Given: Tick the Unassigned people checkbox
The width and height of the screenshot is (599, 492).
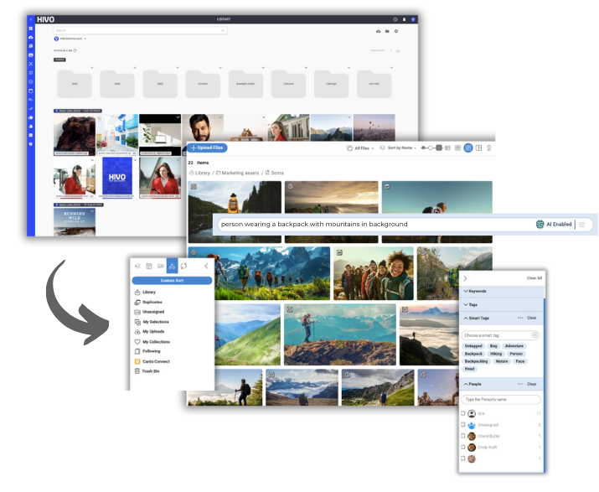Looking at the screenshot, I should (463, 425).
